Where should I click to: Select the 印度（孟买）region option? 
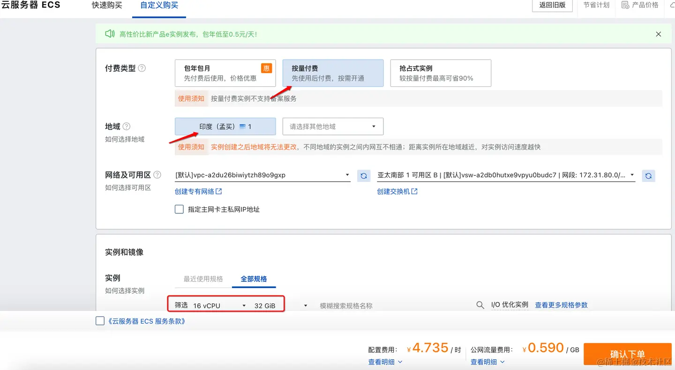225,127
